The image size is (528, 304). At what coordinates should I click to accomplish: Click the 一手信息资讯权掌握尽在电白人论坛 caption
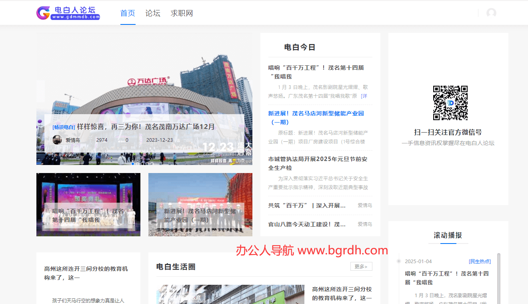(448, 143)
